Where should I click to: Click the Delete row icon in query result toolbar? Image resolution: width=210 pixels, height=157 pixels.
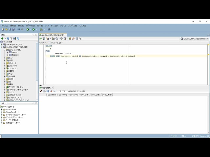[x=51, y=91]
